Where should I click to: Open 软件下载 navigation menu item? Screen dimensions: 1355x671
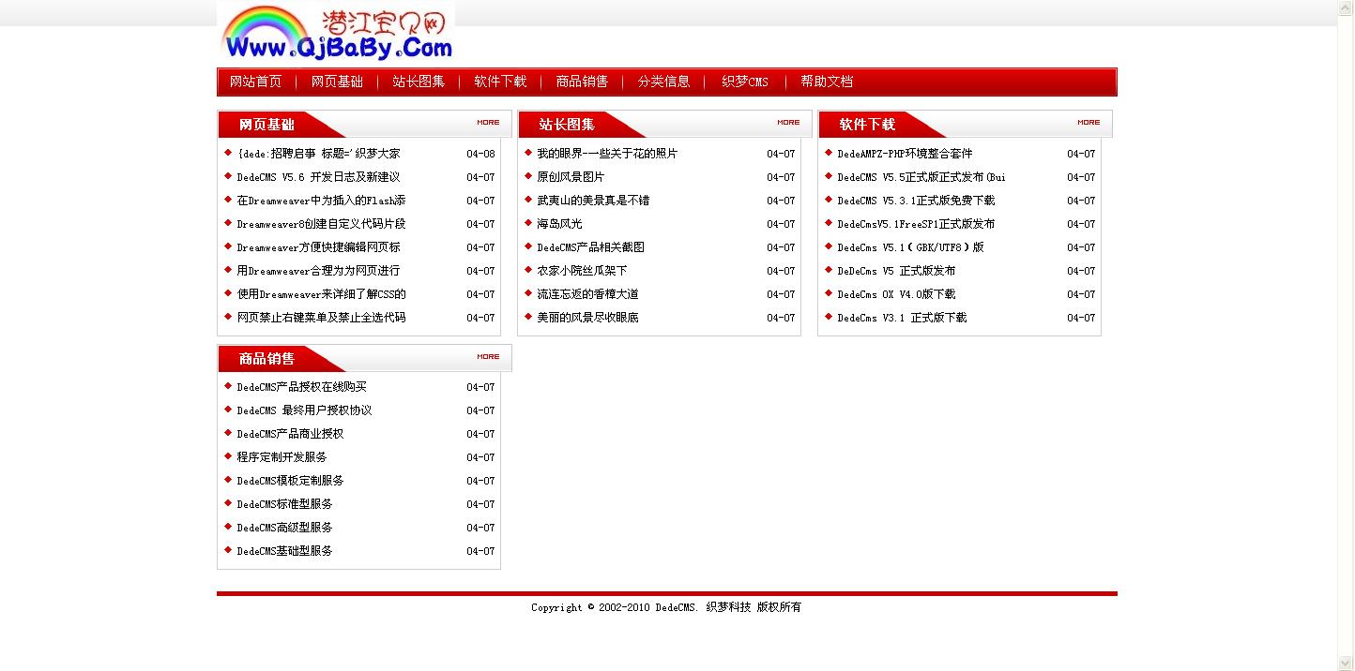pyautogui.click(x=500, y=82)
